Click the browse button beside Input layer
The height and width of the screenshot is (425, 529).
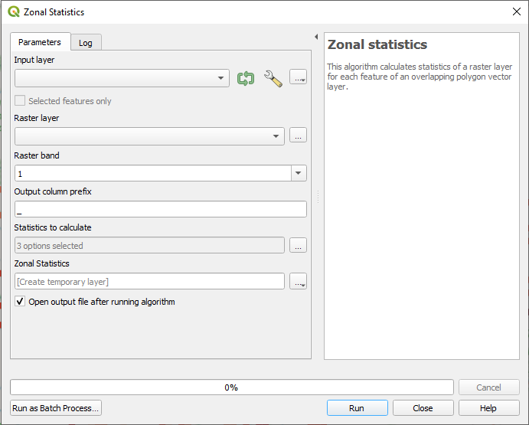(298, 77)
